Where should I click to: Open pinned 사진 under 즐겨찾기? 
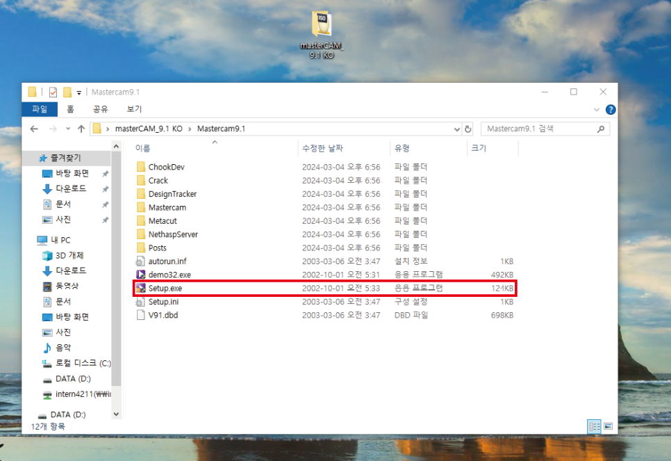(63, 219)
